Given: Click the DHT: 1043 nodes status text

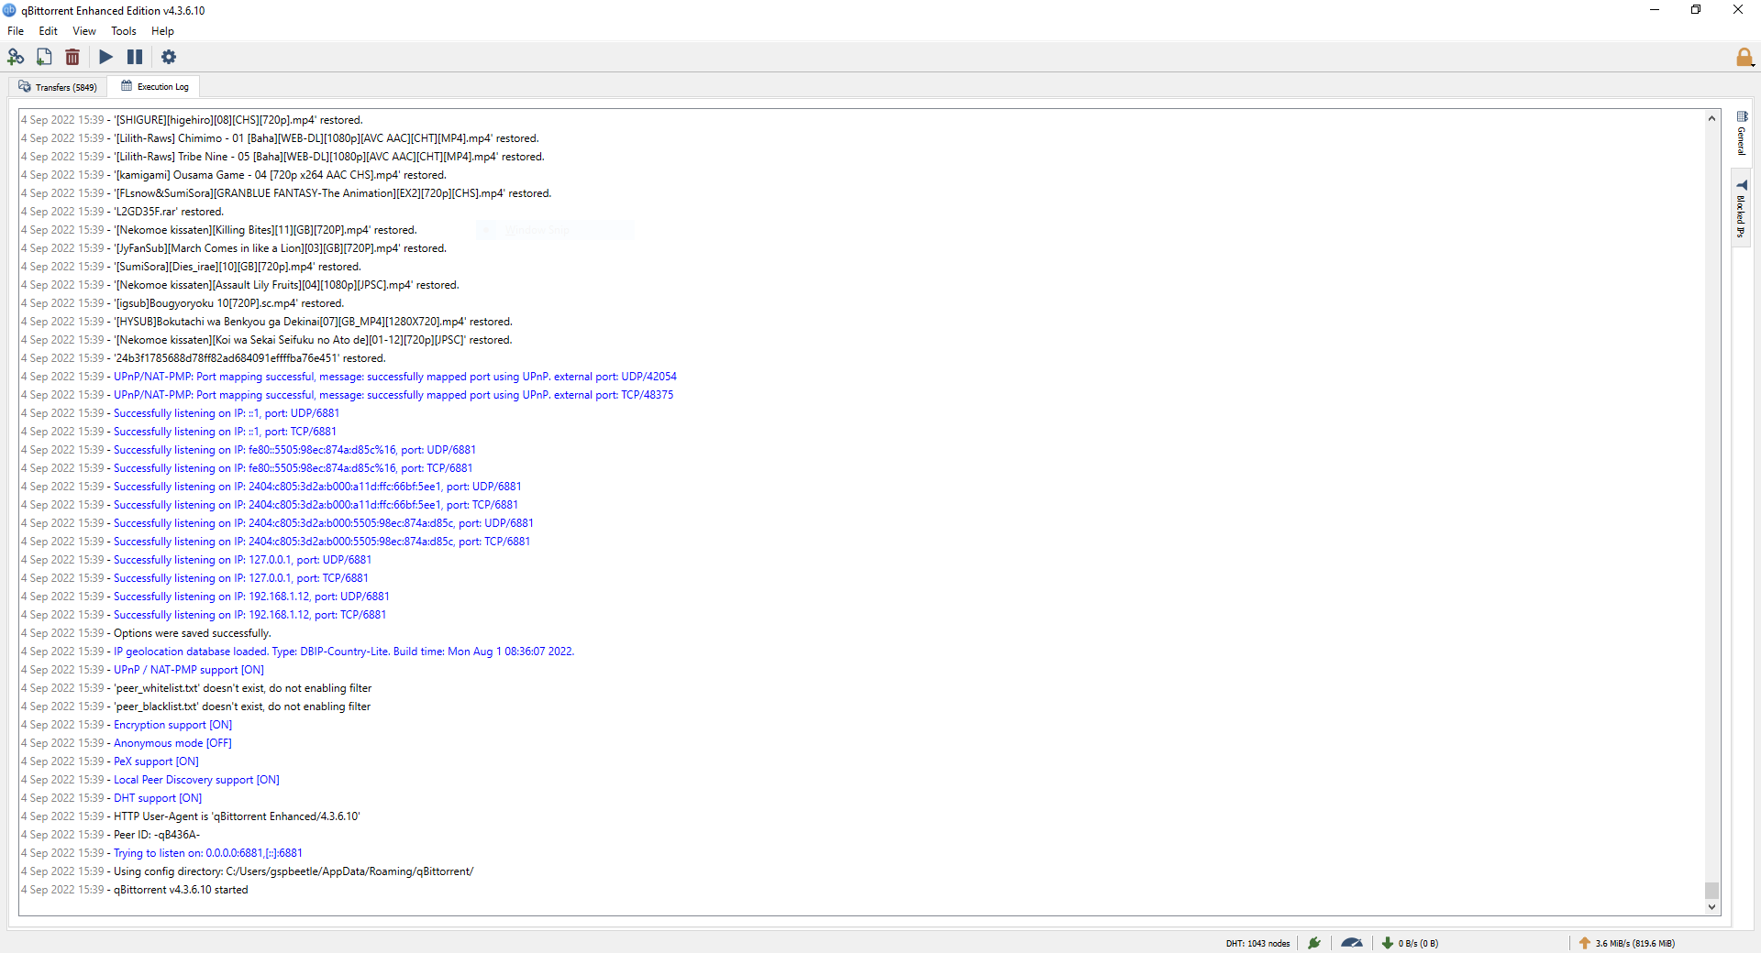Looking at the screenshot, I should (1257, 943).
